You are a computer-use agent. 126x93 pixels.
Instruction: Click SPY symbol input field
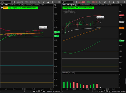68,2
